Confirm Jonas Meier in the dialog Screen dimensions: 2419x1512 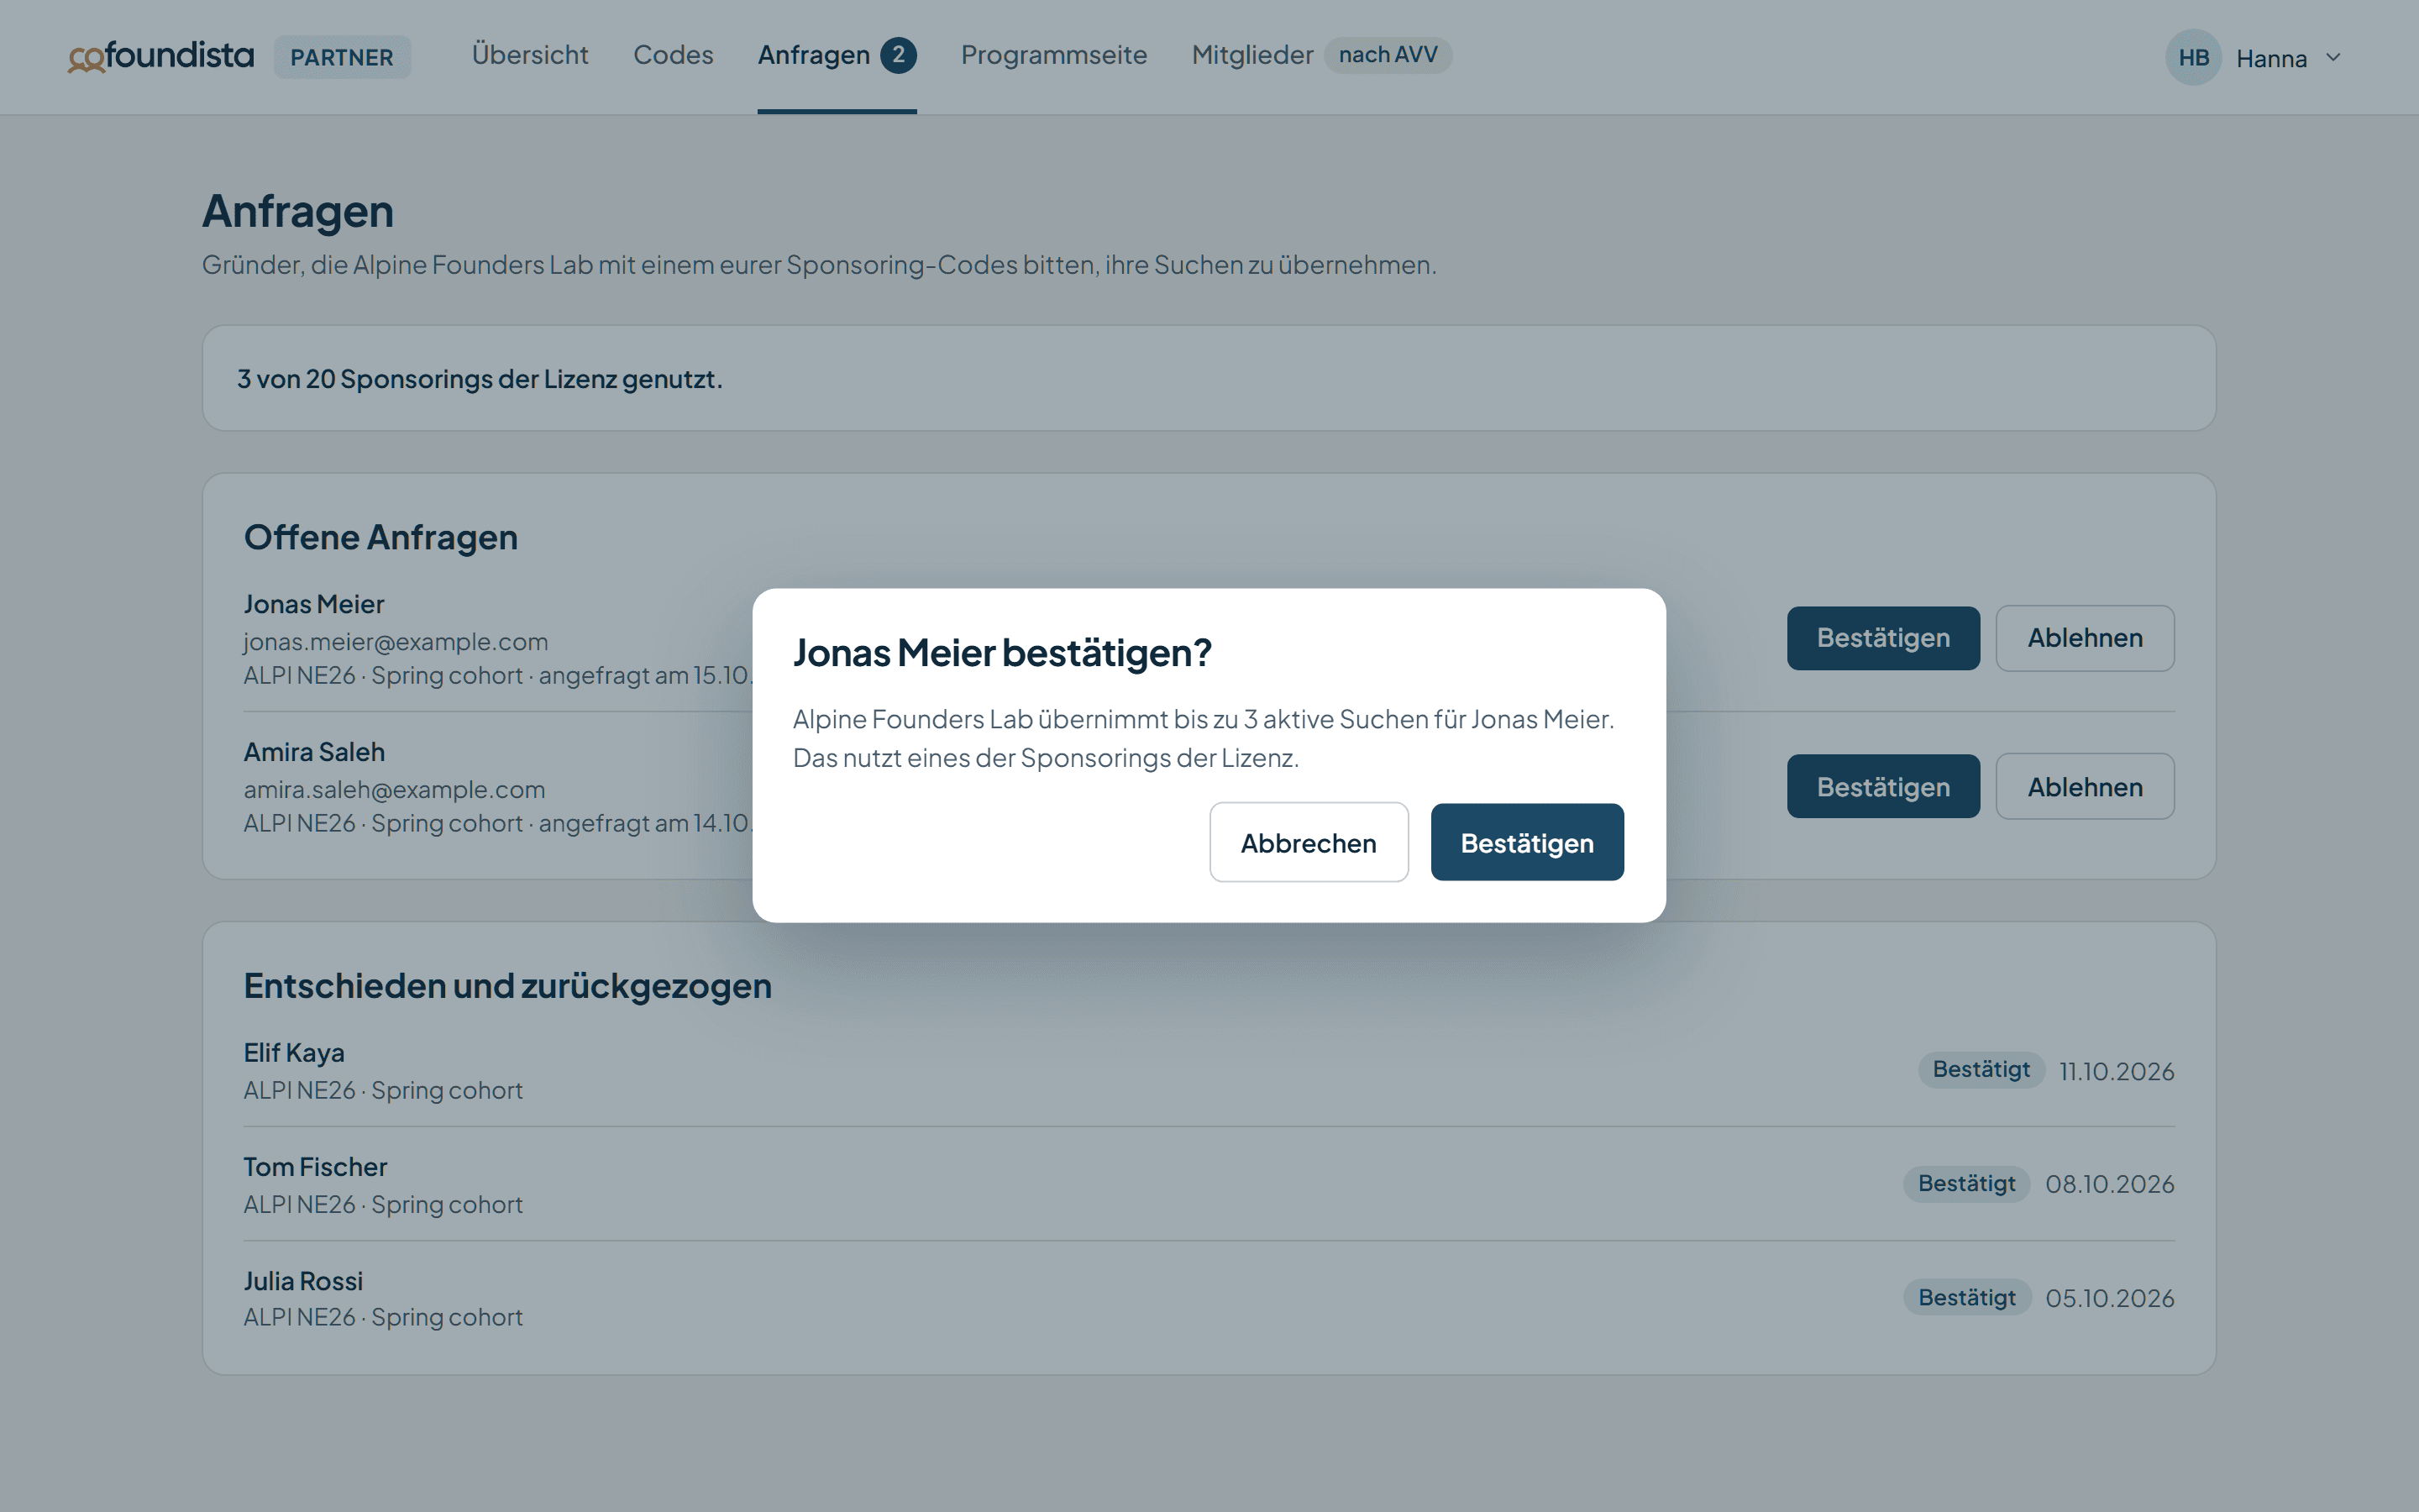[1526, 842]
